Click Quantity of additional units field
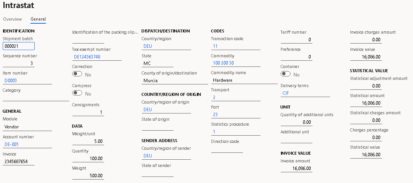The height and width of the screenshot is (183, 413). coord(296,122)
